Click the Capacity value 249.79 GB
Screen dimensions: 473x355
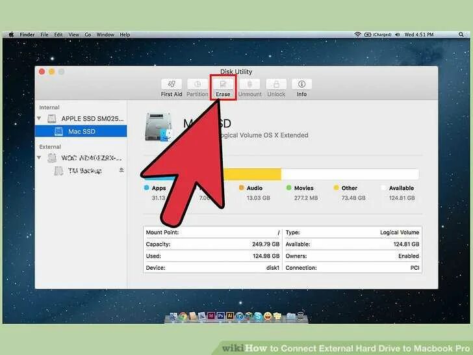[x=266, y=244]
